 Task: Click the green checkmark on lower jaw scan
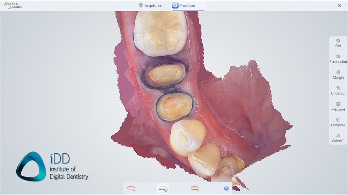tap(166, 189)
